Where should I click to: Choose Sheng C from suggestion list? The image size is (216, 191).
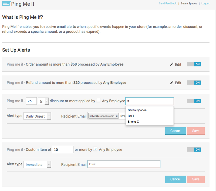(133, 122)
